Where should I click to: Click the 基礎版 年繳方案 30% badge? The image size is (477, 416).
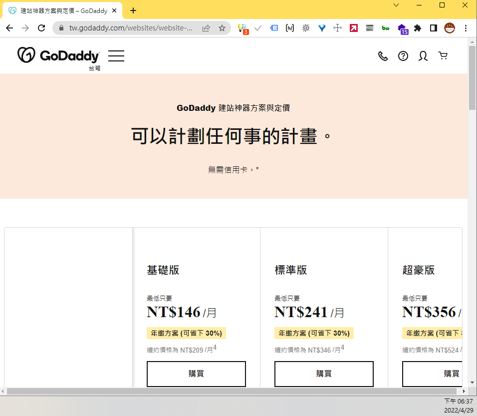pos(187,333)
